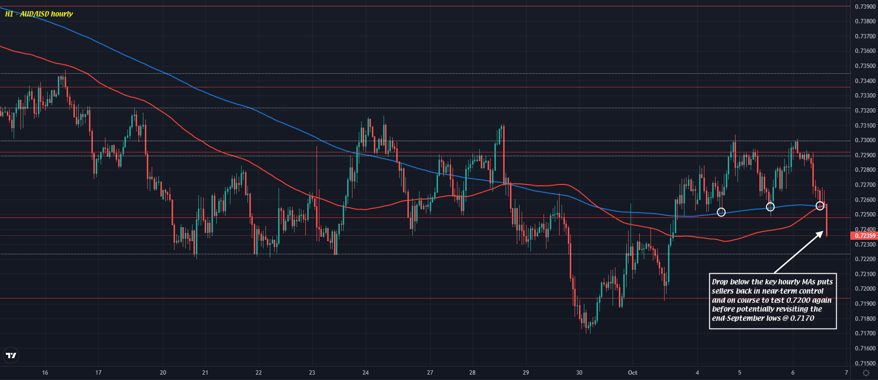
Task: Click date 24 on time axis
Action: point(366,373)
